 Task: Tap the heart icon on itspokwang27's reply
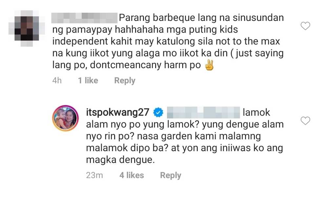pyautogui.click(x=305, y=121)
